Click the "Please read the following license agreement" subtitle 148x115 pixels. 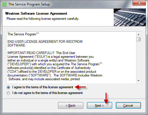point(43,19)
